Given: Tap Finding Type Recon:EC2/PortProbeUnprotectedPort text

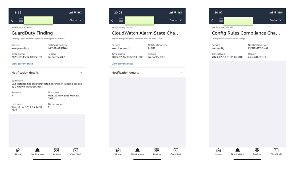Looking at the screenshot, I should pos(38,39).
